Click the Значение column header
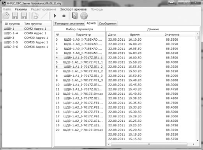203x150 pixels. click(172, 34)
